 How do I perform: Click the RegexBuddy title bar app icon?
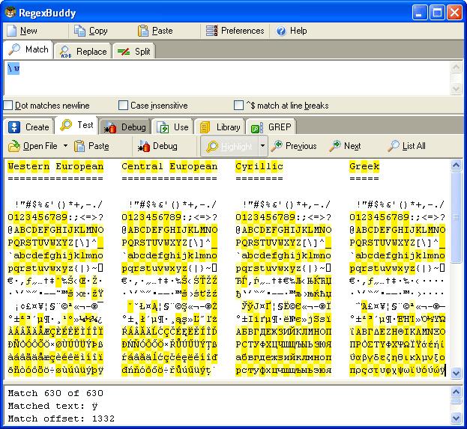[10, 13]
